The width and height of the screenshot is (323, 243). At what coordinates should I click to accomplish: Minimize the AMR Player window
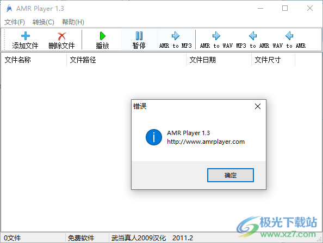tap(260, 9)
